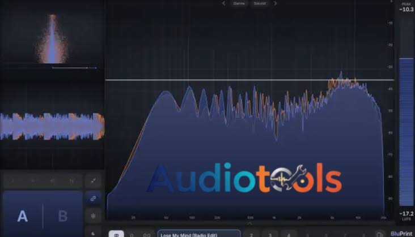Image resolution: width=415 pixels, height=237 pixels.
Task: Select the Sound pill at the top
Action: pos(260,3)
